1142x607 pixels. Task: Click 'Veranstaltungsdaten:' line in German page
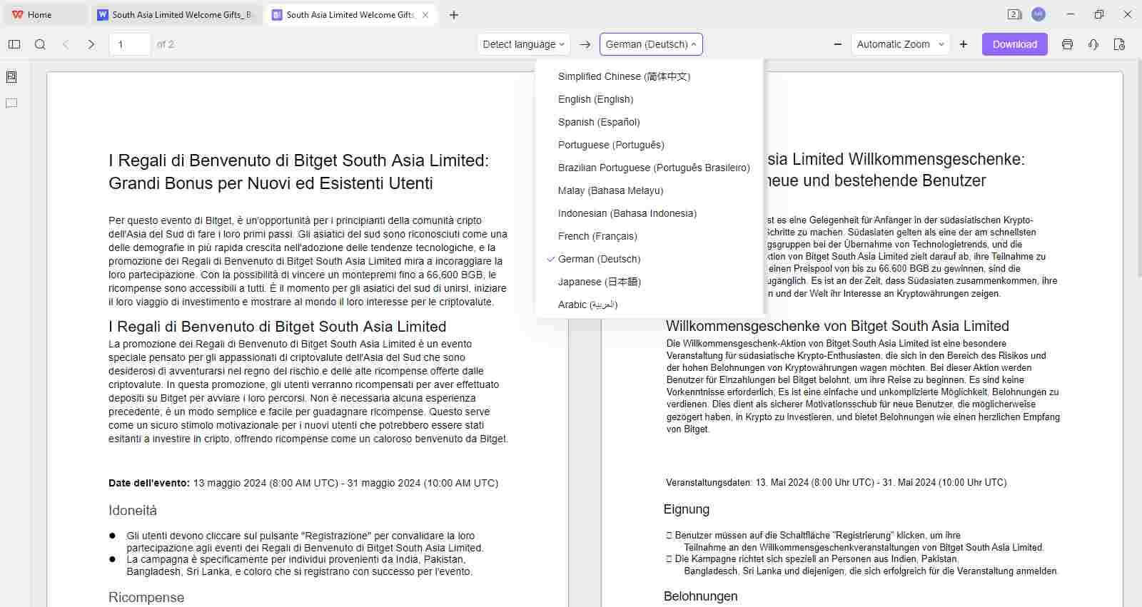pos(837,482)
